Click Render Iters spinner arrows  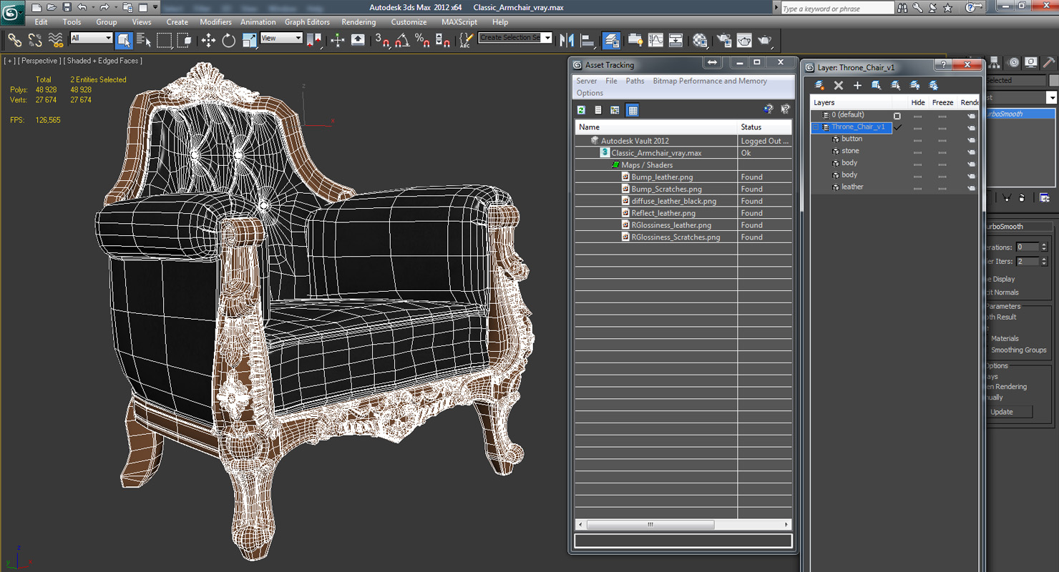[1044, 262]
